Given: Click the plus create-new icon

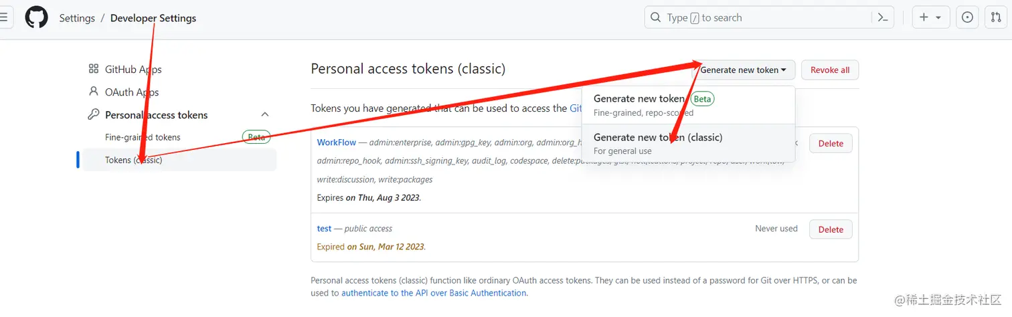Looking at the screenshot, I should 924,17.
